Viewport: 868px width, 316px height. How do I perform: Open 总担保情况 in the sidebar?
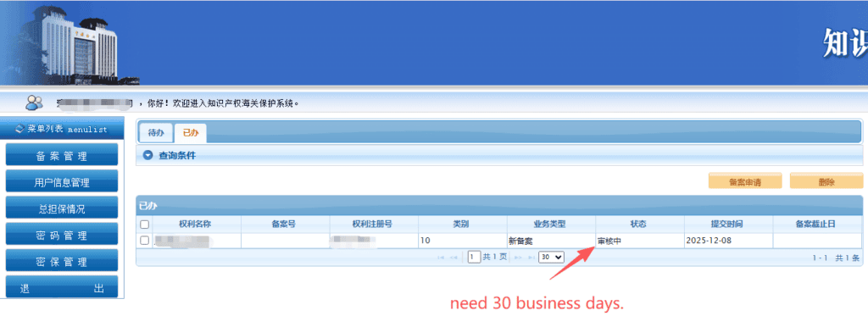click(x=61, y=208)
